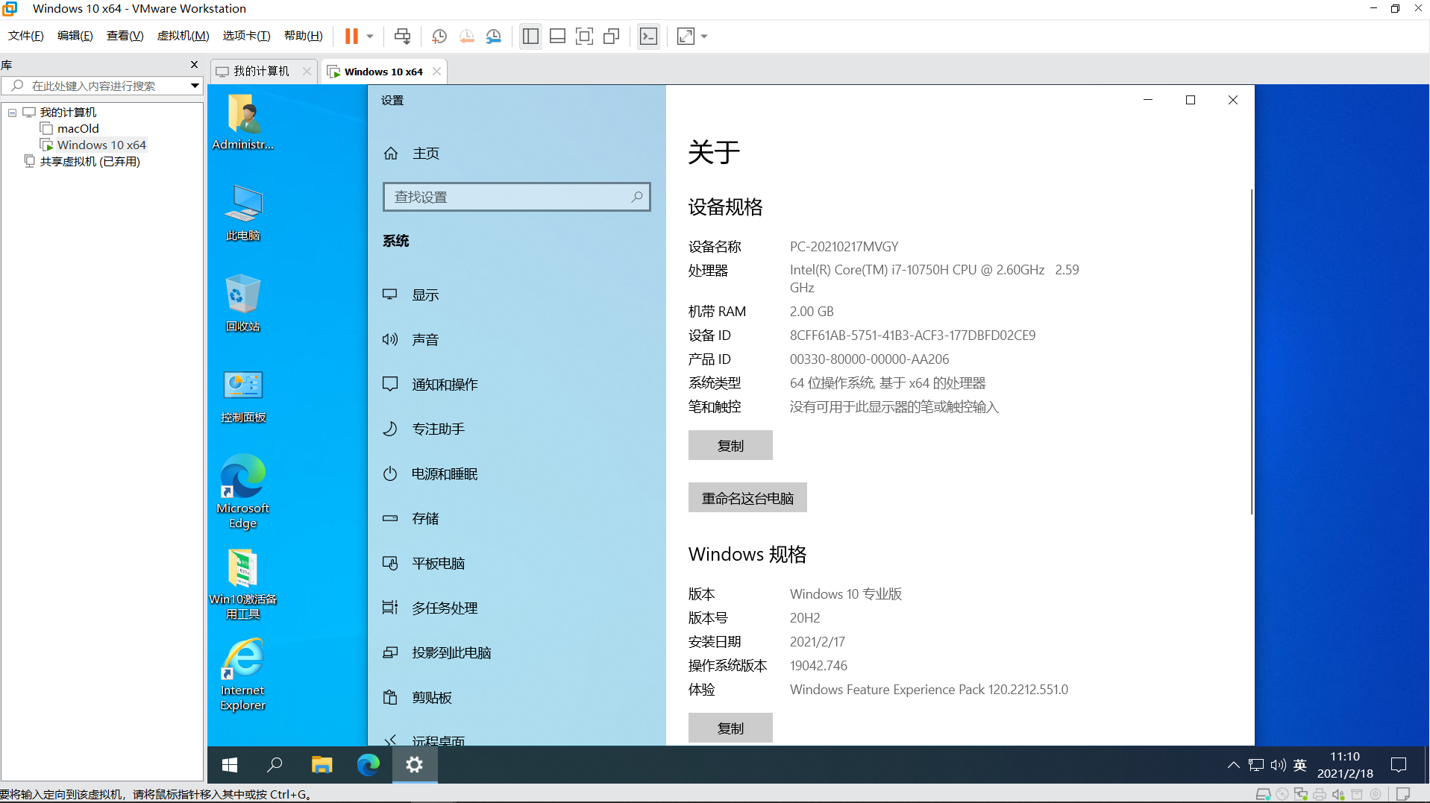Open the library search filter dropdown arrow
The width and height of the screenshot is (1430, 803).
pyautogui.click(x=195, y=86)
